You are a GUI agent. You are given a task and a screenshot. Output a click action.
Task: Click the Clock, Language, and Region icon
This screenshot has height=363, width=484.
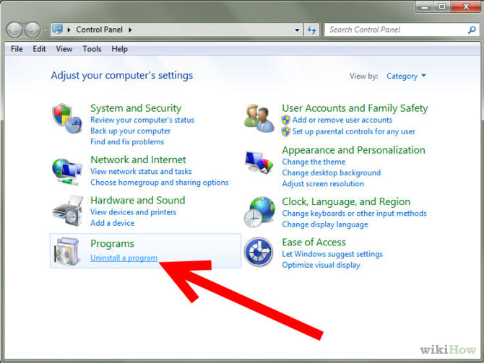click(259, 212)
